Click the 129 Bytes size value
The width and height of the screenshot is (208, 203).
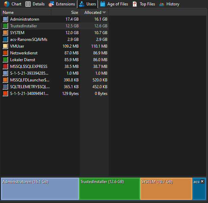pos(71,94)
